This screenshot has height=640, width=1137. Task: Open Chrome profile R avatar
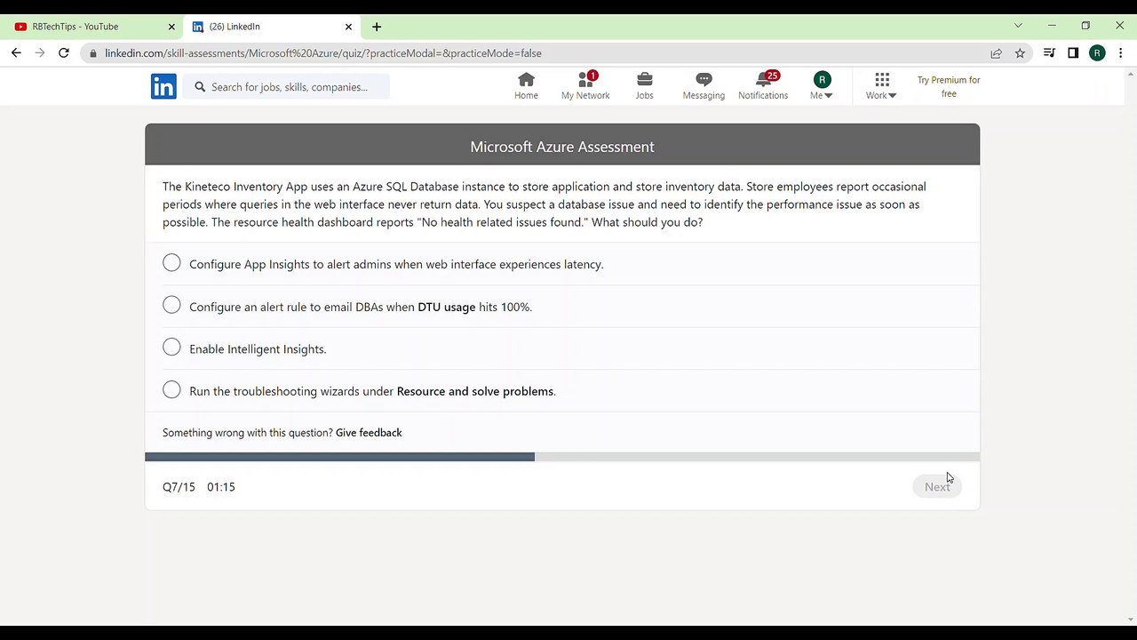pyautogui.click(x=1097, y=53)
